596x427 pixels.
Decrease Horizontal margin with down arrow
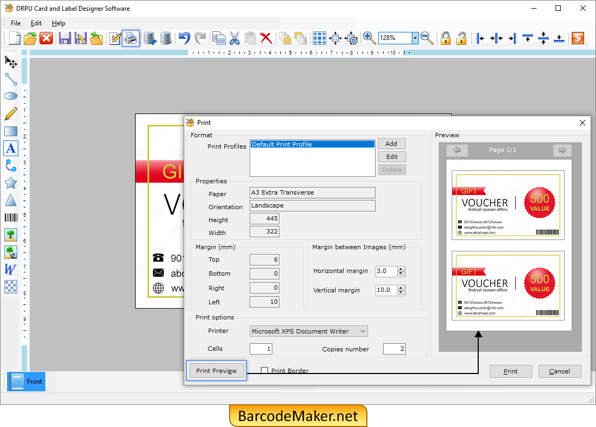400,273
